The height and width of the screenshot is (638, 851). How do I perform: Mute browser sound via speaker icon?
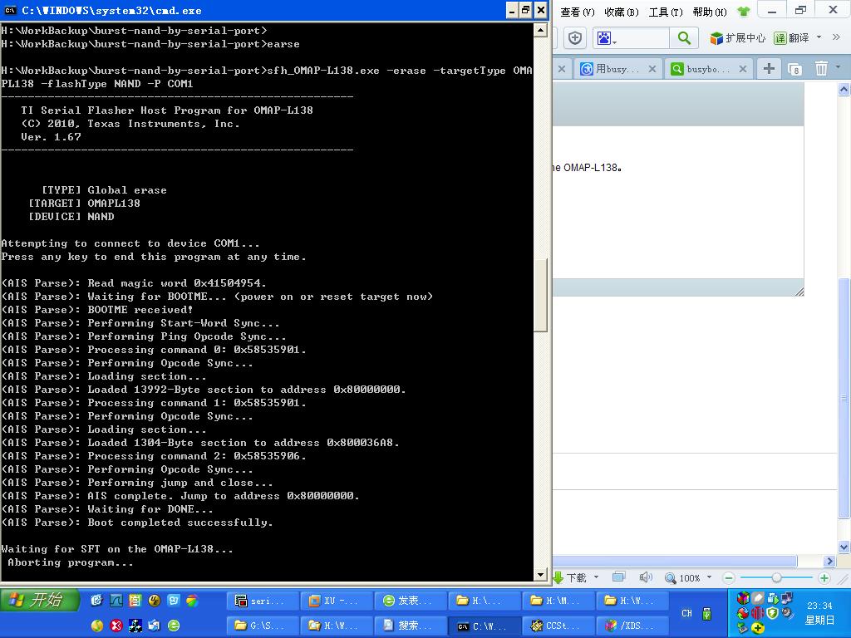(x=646, y=577)
